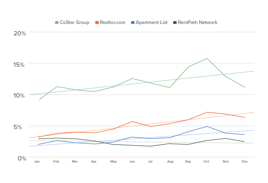268x183 pixels.
Task: Click the "Feb" x-axis label
Action: click(x=56, y=161)
